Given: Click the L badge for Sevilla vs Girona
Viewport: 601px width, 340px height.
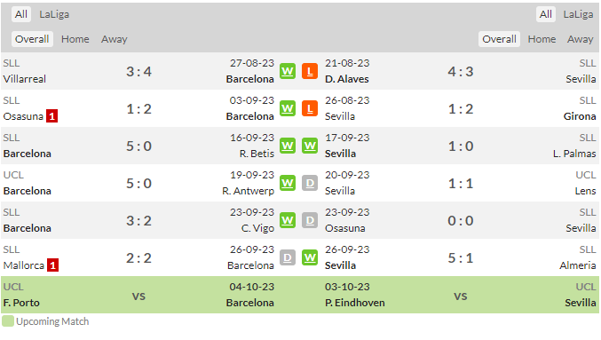Looking at the screenshot, I should (310, 108).
